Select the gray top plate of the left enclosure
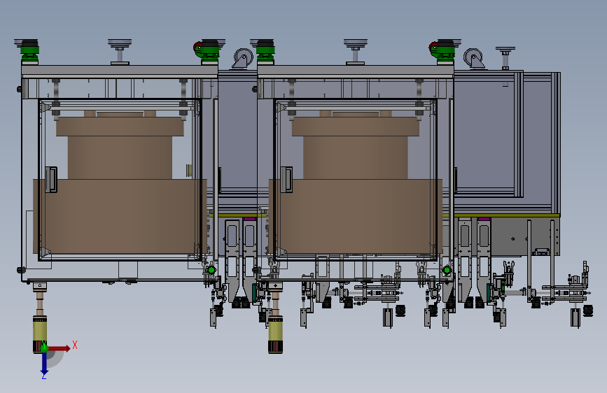 [120, 71]
